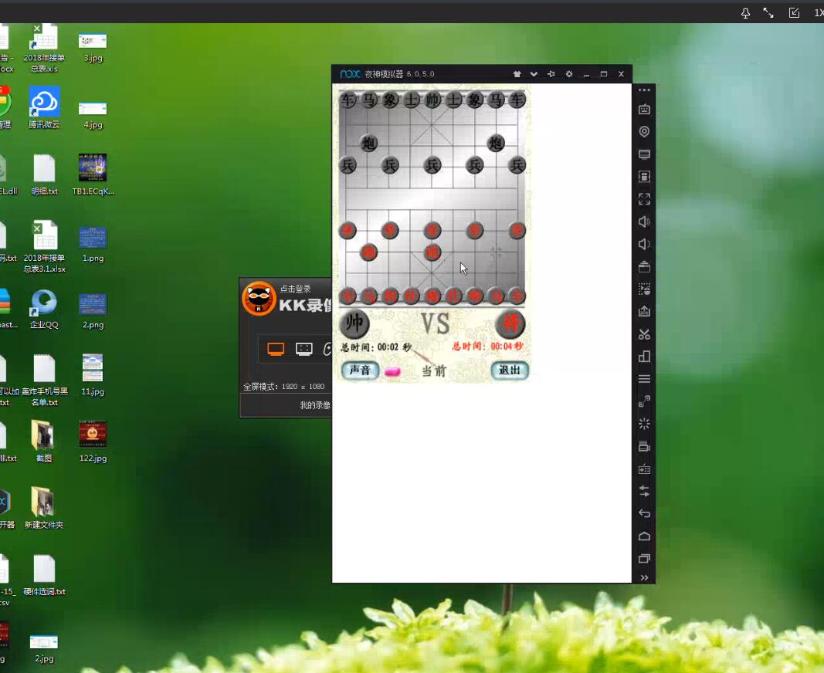Image resolution: width=824 pixels, height=673 pixels.
Task: Select full-screen recording mode in KK recorder
Action: [276, 350]
